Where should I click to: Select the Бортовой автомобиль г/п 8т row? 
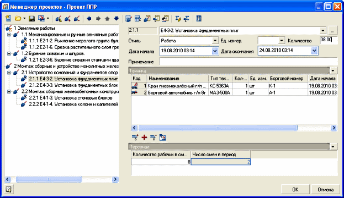click(x=234, y=92)
